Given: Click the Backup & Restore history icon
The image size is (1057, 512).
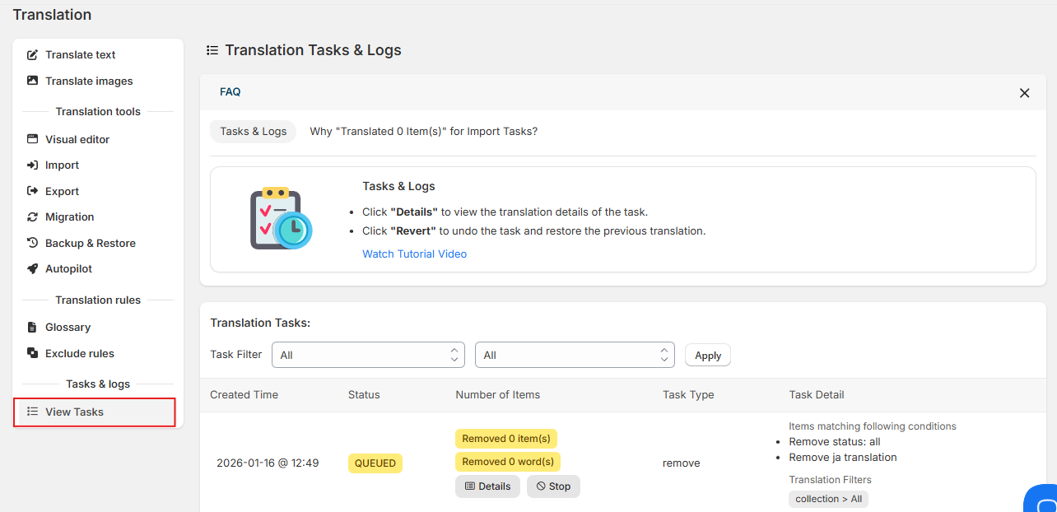Looking at the screenshot, I should (33, 243).
